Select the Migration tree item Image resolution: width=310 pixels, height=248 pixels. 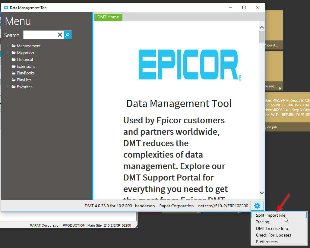pyautogui.click(x=25, y=53)
